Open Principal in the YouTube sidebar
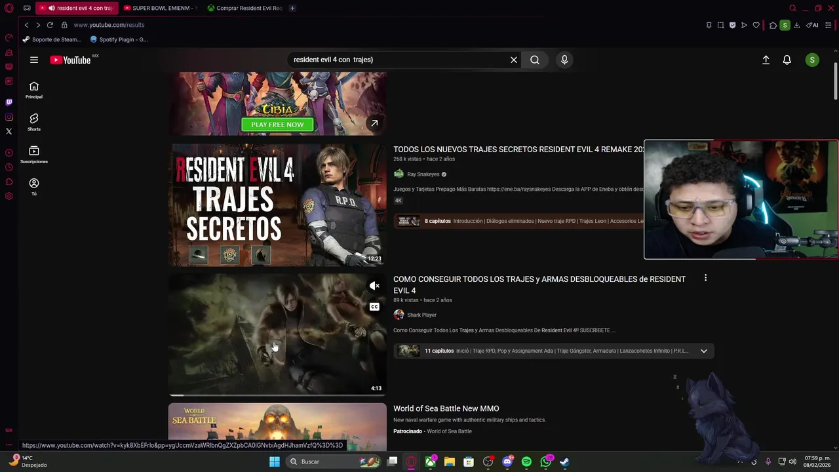This screenshot has width=839, height=472. [x=34, y=90]
